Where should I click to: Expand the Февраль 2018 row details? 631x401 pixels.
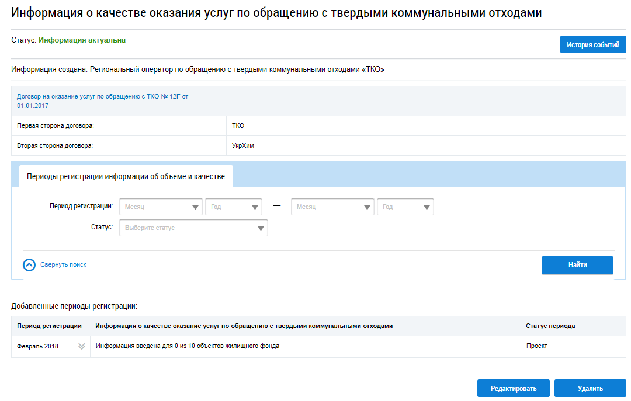pyautogui.click(x=82, y=346)
